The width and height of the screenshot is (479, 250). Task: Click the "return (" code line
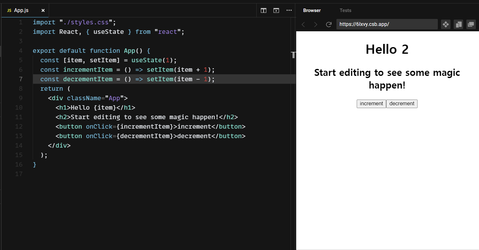[x=56, y=88]
